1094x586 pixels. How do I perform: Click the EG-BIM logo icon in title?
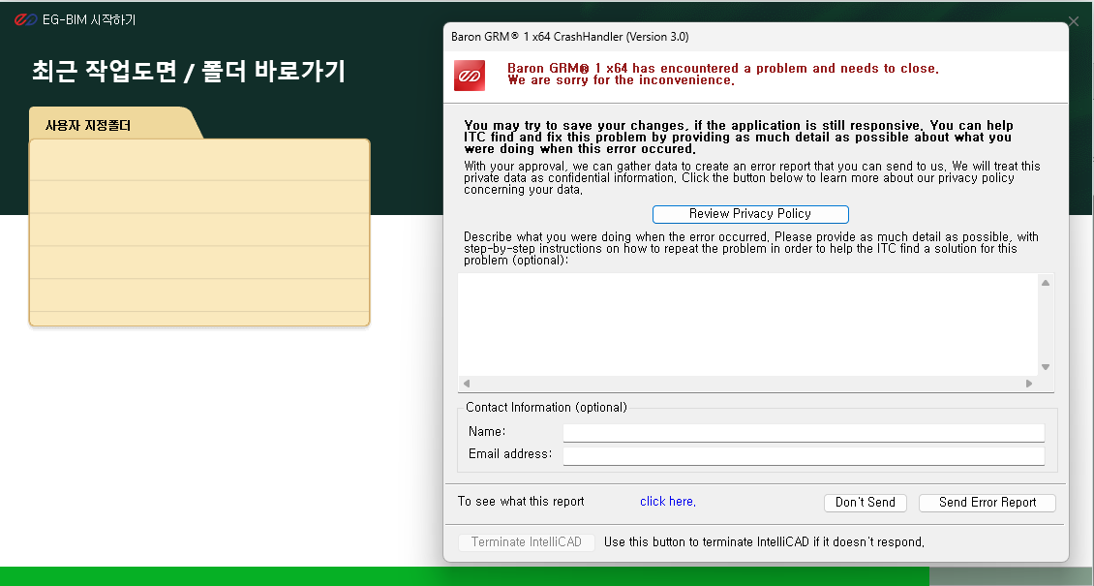(x=26, y=19)
